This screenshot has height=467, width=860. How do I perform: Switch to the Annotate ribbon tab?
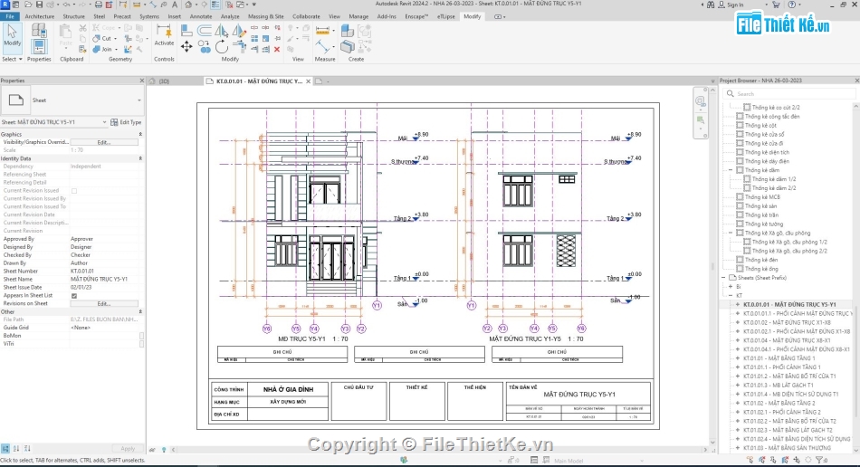tap(201, 16)
